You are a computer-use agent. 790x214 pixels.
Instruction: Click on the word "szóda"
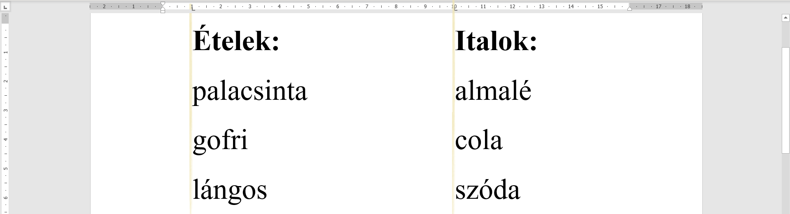(x=487, y=191)
